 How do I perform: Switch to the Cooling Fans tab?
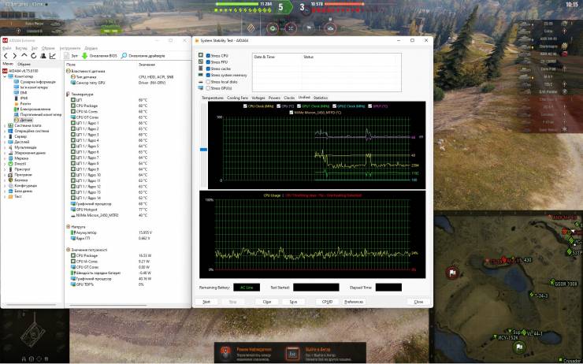click(237, 98)
